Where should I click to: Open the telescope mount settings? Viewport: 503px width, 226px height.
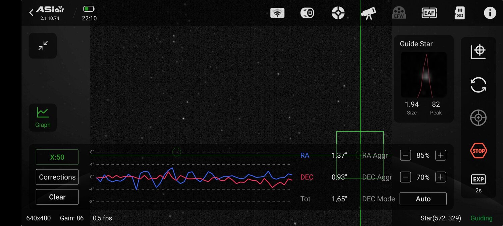click(368, 13)
